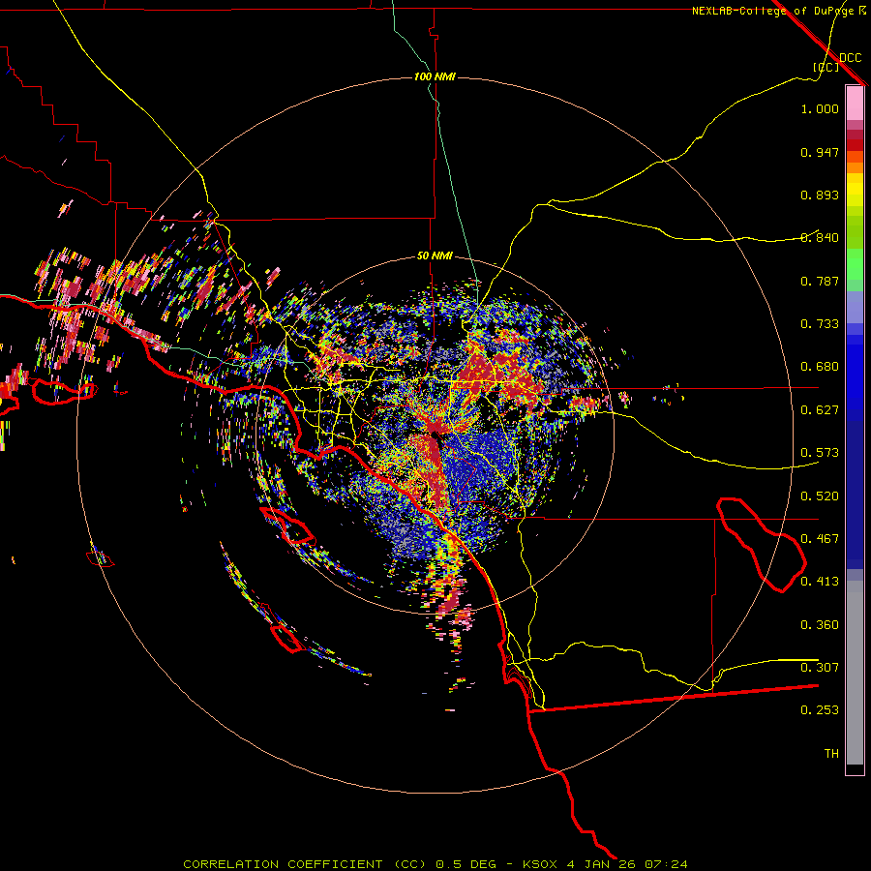
Task: Click the pink segment of the color bar
Action: pos(855,104)
